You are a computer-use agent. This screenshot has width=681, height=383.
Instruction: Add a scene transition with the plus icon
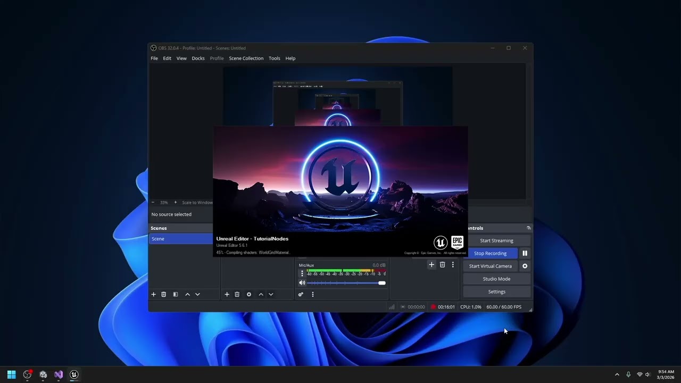coord(431,264)
